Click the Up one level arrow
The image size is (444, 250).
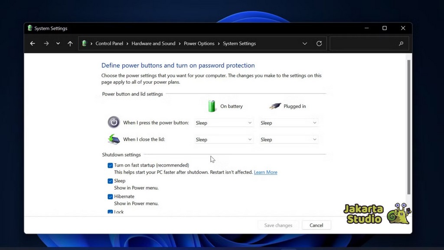click(70, 43)
